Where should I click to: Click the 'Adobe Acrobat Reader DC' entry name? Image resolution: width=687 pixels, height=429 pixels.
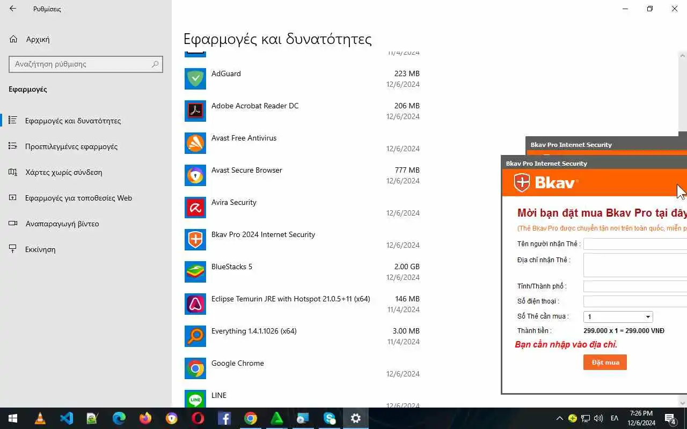255,106
